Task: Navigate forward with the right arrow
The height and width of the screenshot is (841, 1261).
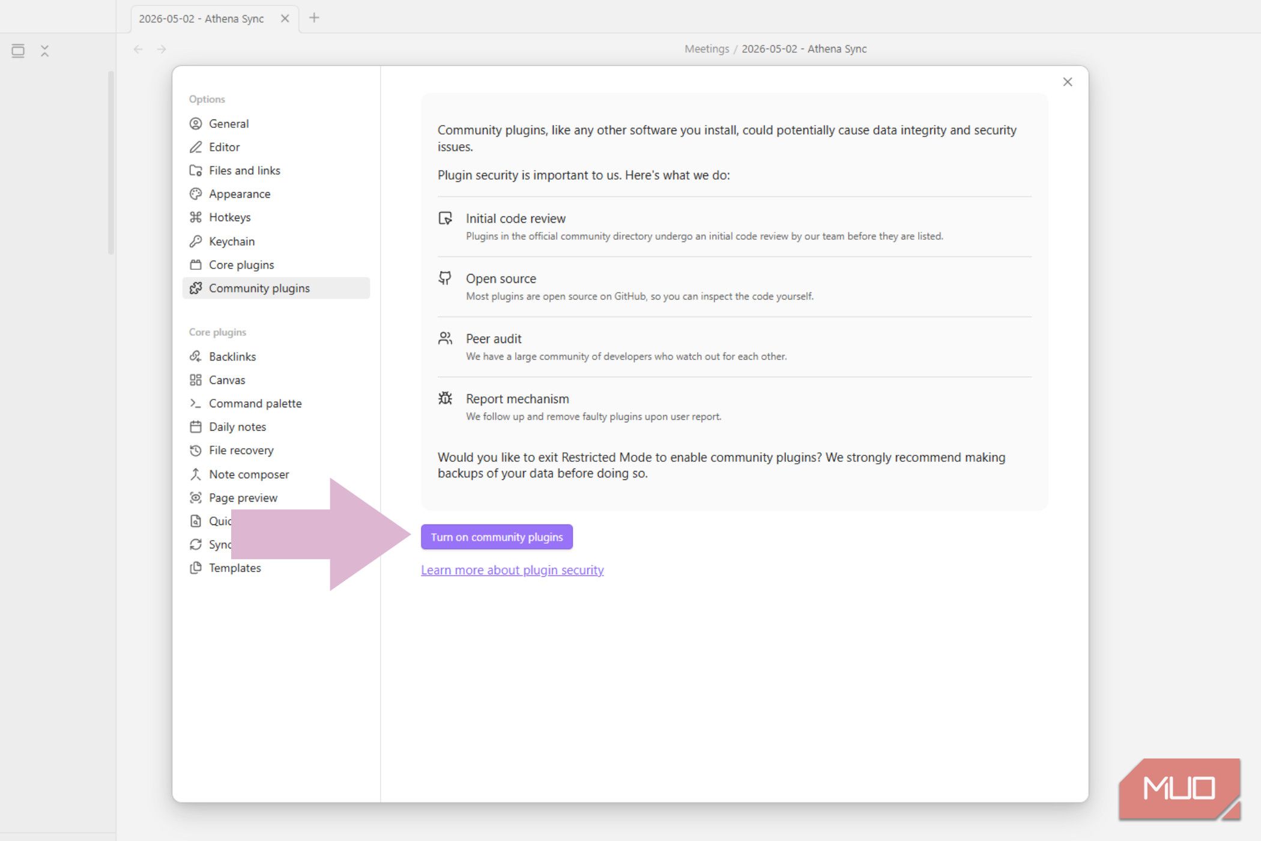Action: click(162, 49)
